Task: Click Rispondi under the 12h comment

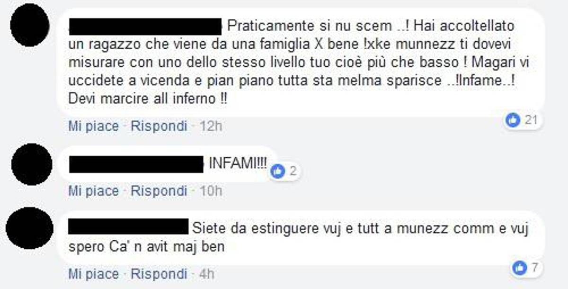Action: 159,126
